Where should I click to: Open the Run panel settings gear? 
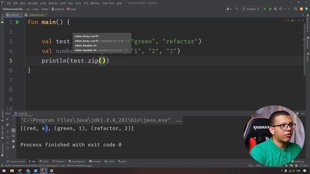pos(297,114)
